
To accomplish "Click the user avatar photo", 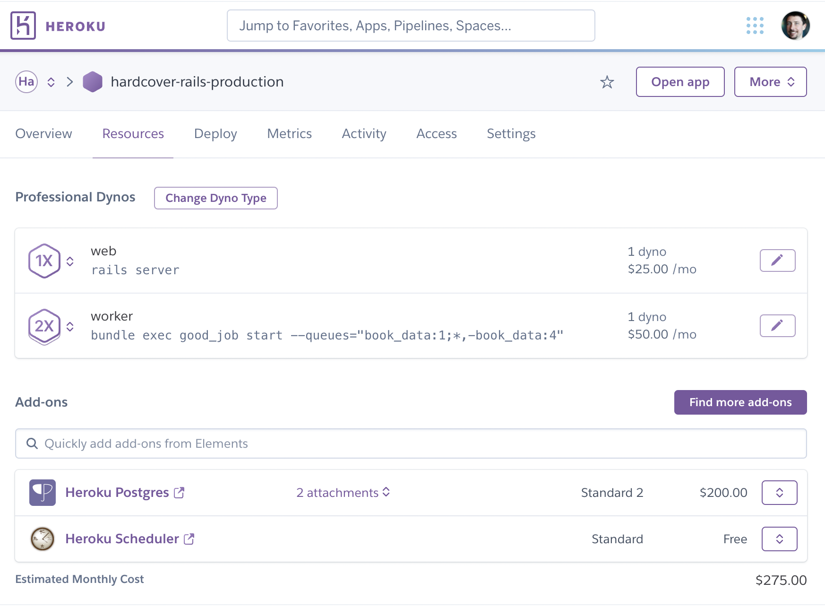I will click(x=795, y=26).
